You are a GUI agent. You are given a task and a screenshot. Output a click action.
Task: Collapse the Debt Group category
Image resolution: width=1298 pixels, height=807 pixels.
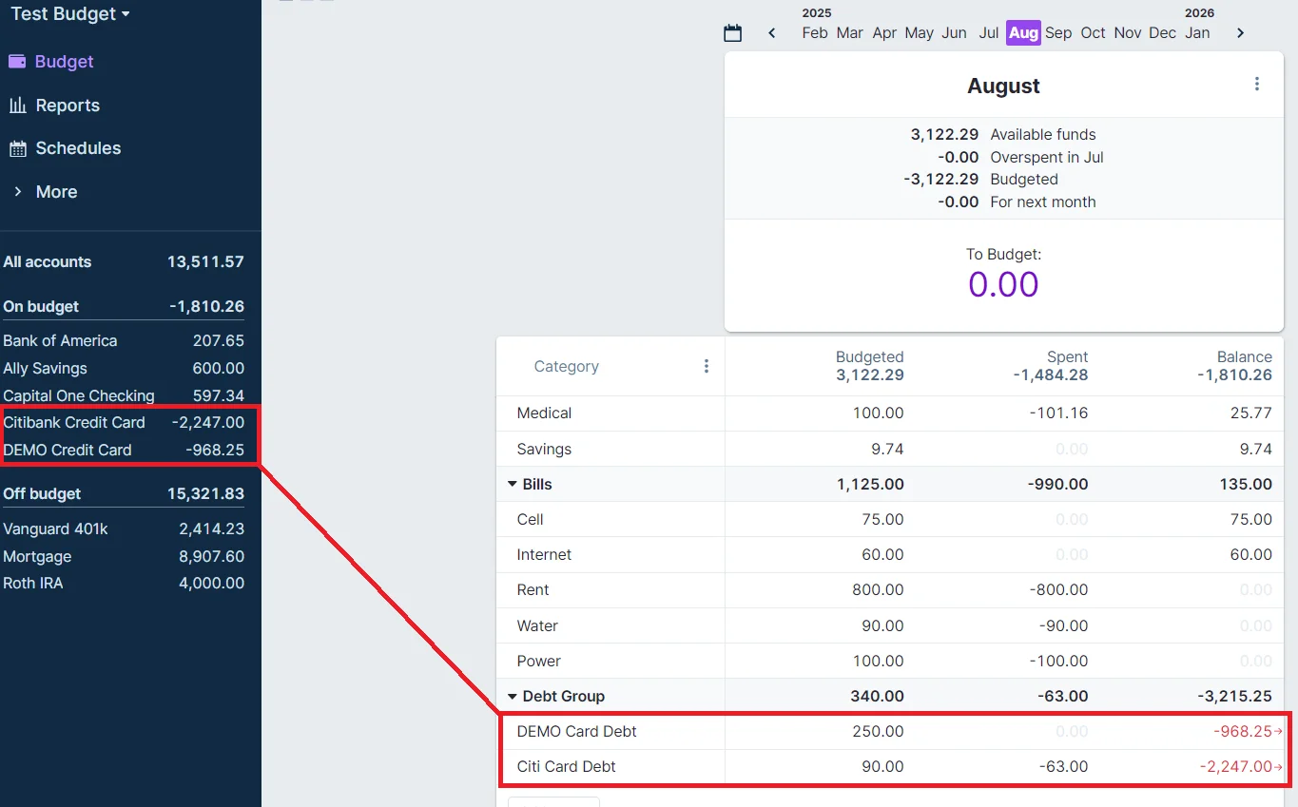pyautogui.click(x=513, y=697)
